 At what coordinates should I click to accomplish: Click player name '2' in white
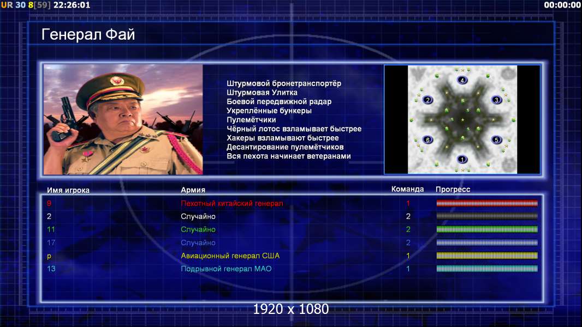(x=49, y=216)
